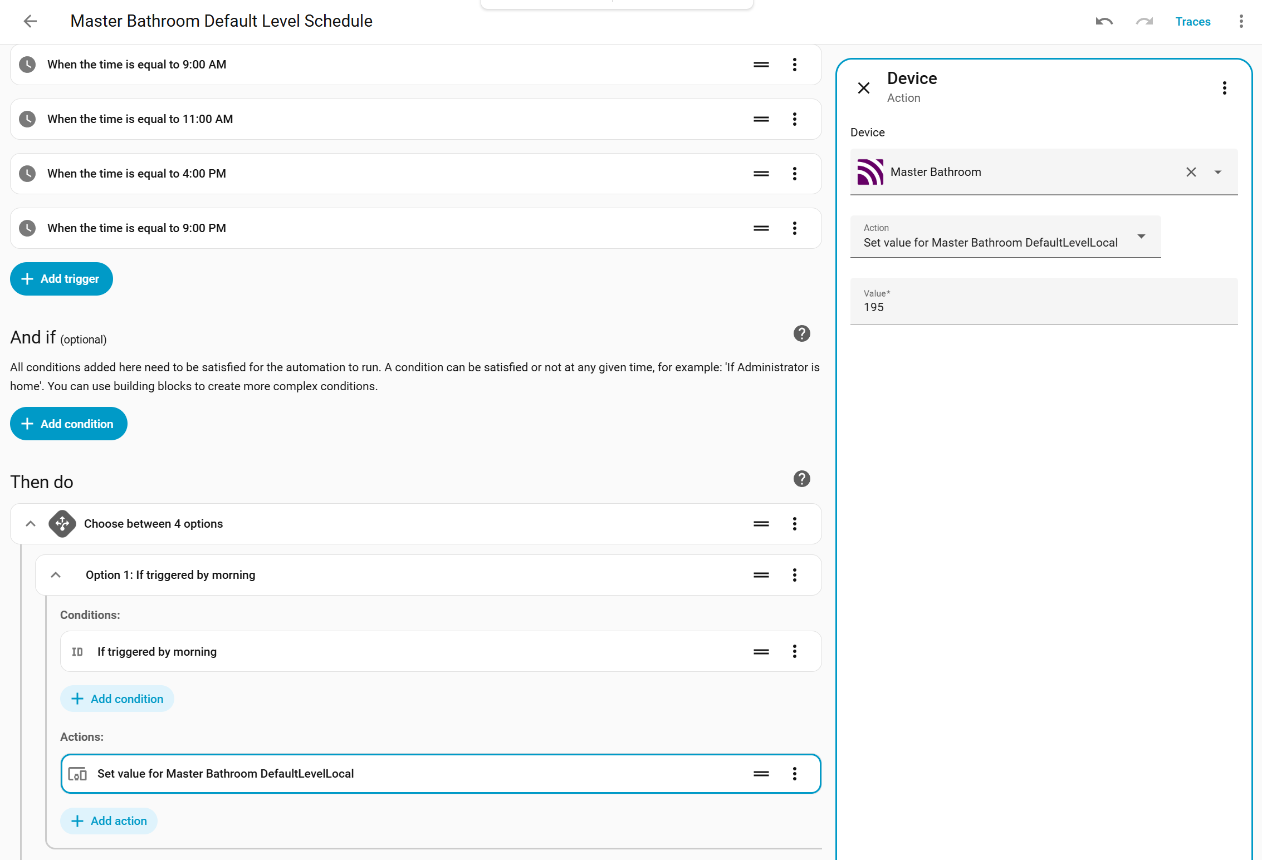
Task: Click Add action under Actions
Action: coord(109,821)
